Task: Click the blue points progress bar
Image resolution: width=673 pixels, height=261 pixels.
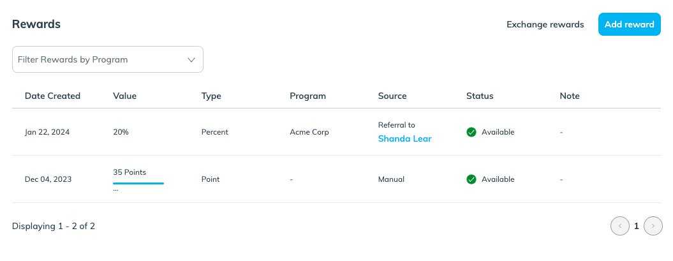Action: click(138, 183)
